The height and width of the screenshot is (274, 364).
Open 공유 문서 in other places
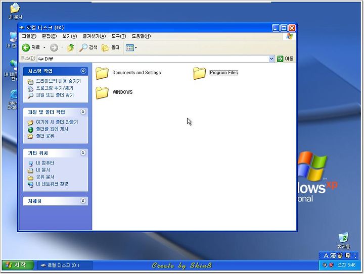coord(45,177)
